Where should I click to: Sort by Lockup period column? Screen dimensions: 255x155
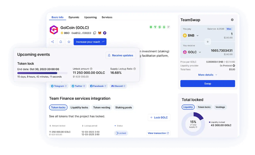click(90, 126)
